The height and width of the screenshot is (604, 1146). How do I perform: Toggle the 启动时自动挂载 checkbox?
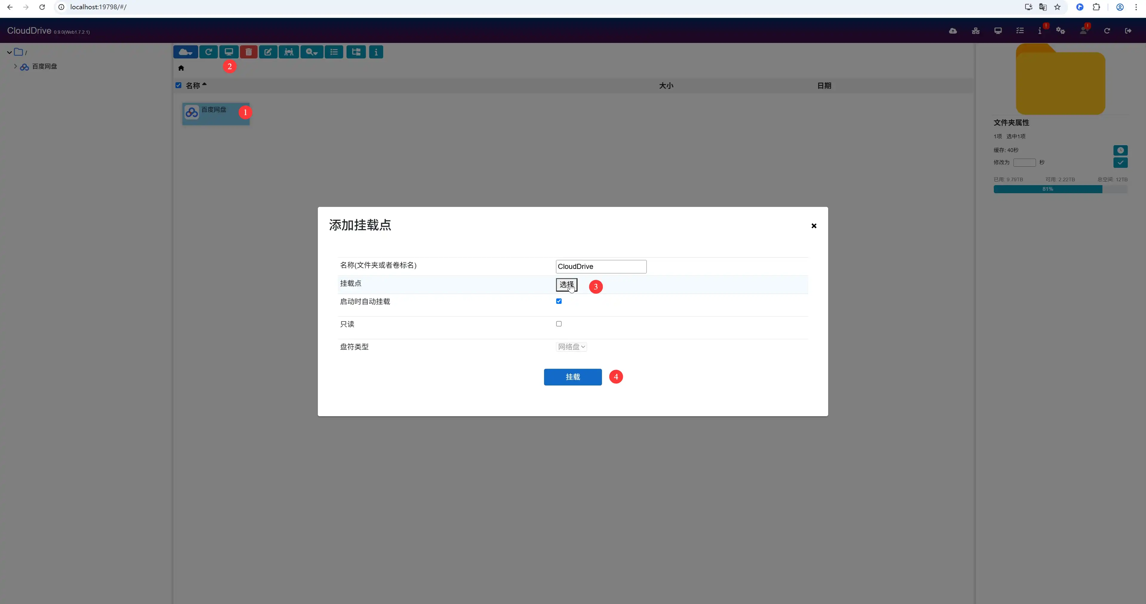coord(559,301)
